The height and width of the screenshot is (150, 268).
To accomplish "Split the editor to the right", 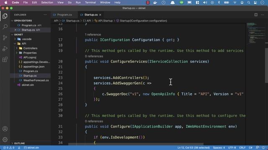I will pos(256,15).
